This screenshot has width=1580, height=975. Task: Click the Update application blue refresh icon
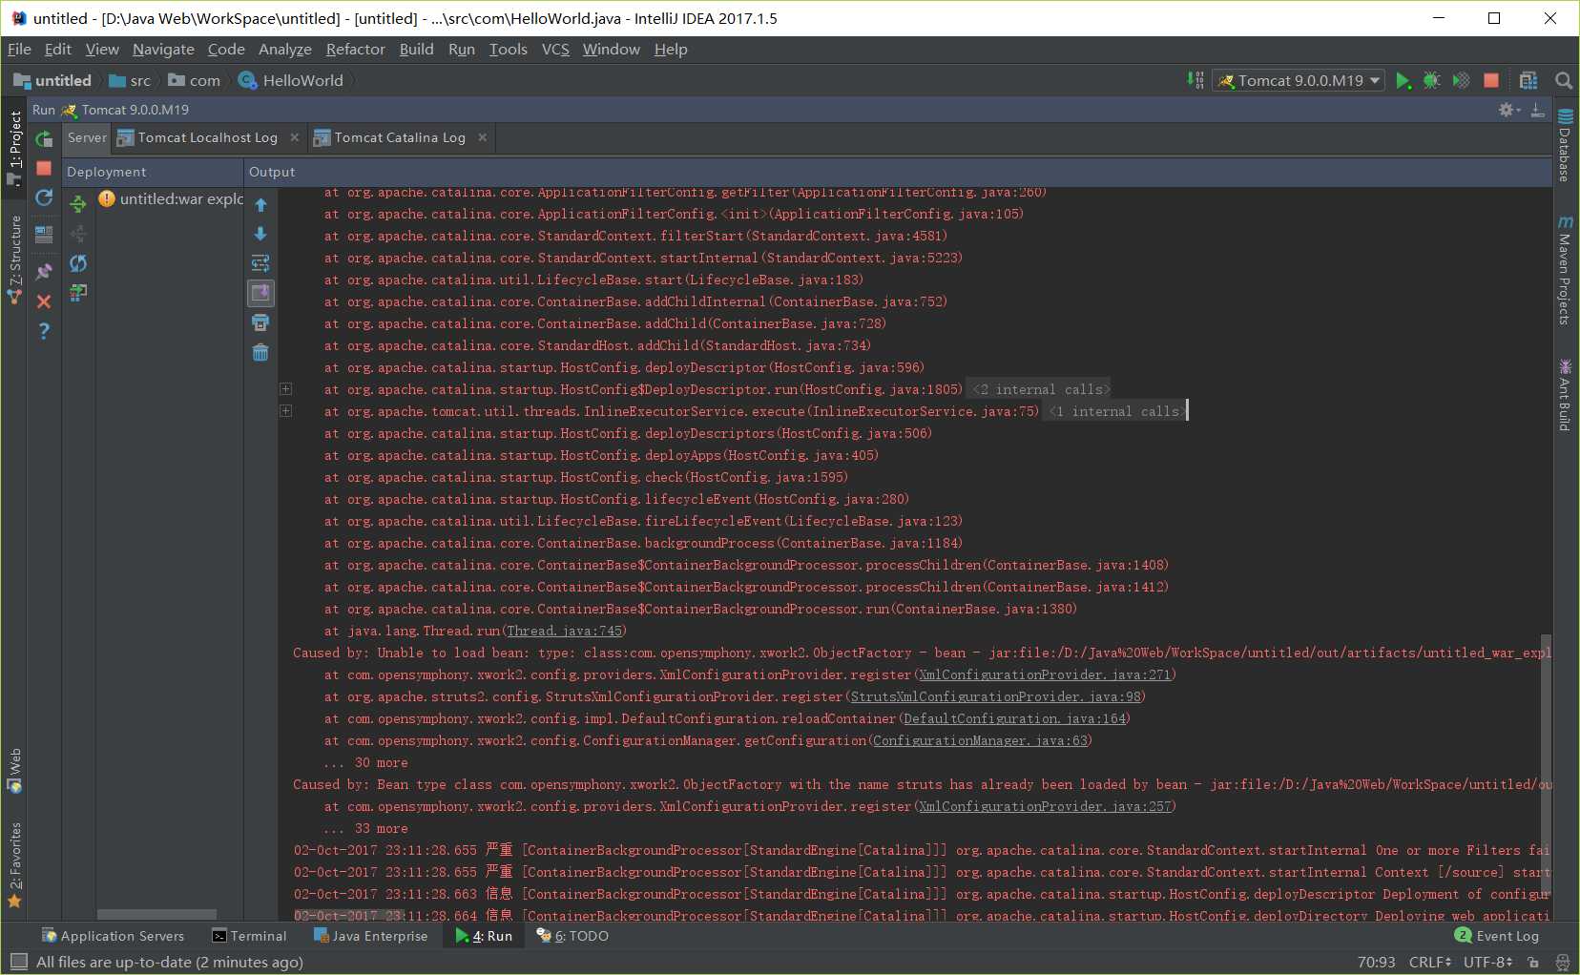[44, 197]
